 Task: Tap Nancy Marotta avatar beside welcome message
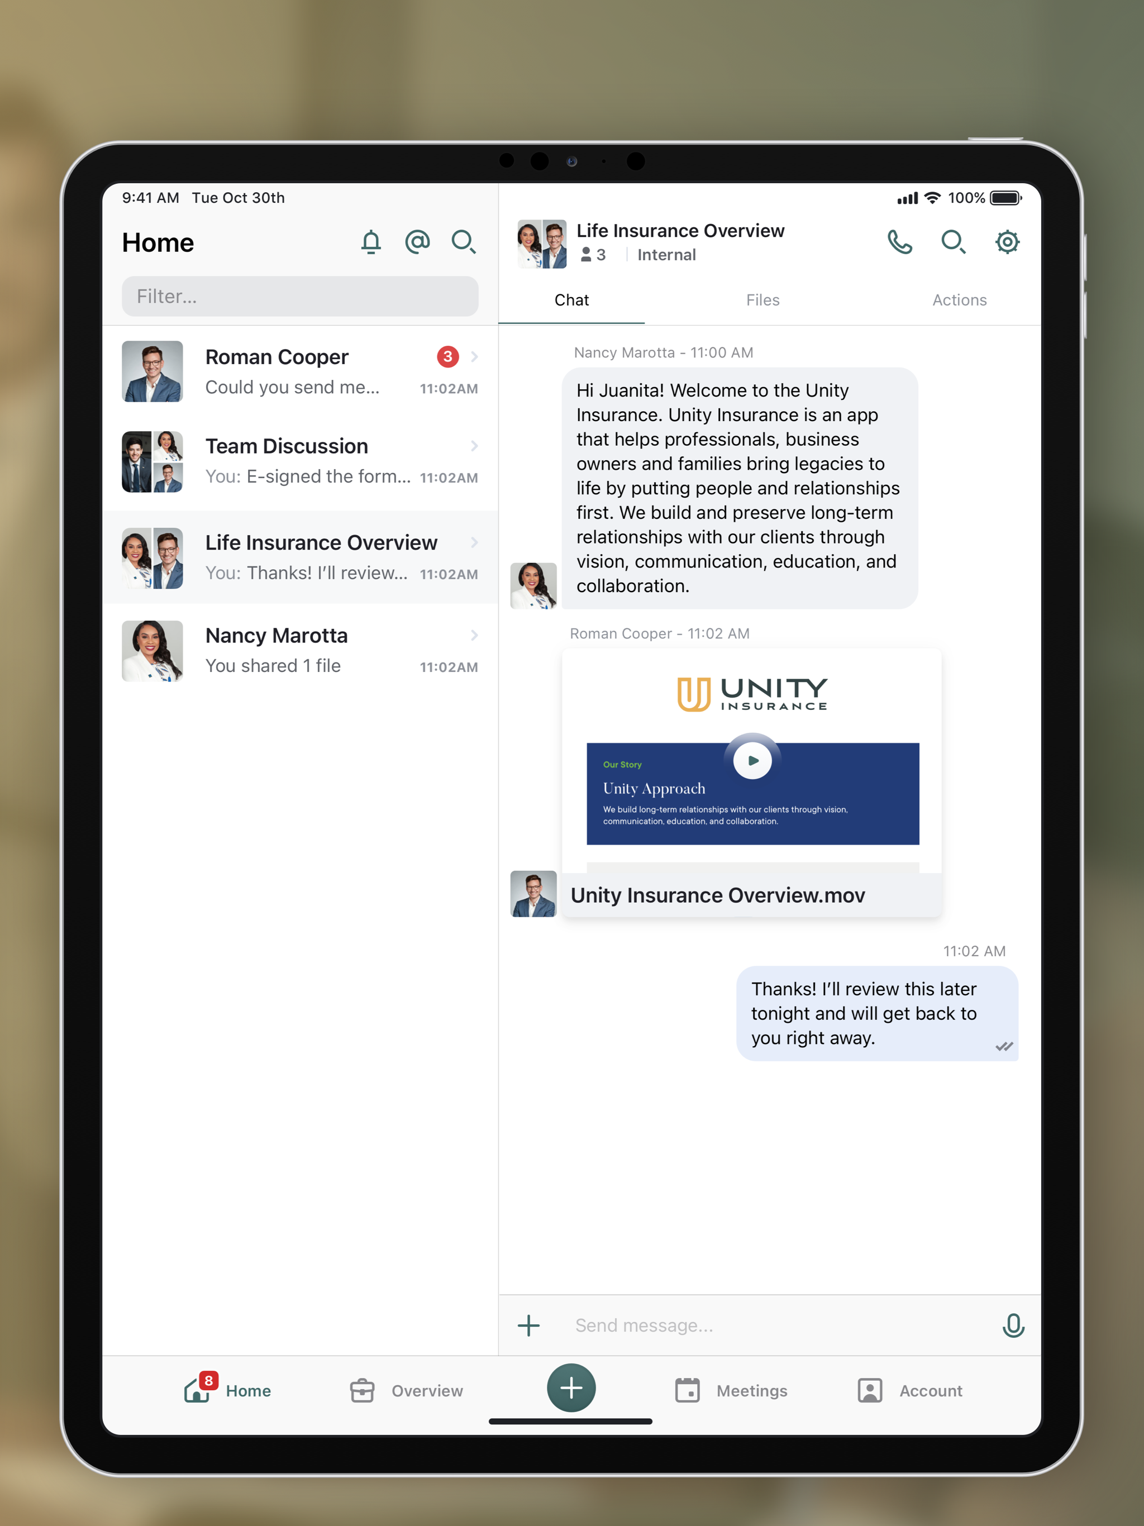[533, 586]
